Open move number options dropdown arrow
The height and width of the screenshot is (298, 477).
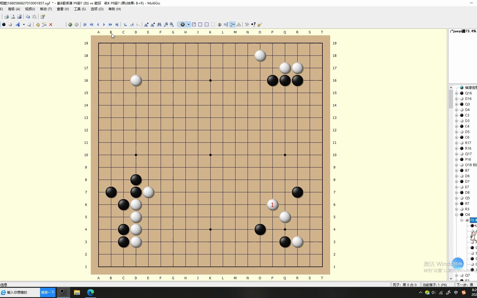click(x=189, y=25)
